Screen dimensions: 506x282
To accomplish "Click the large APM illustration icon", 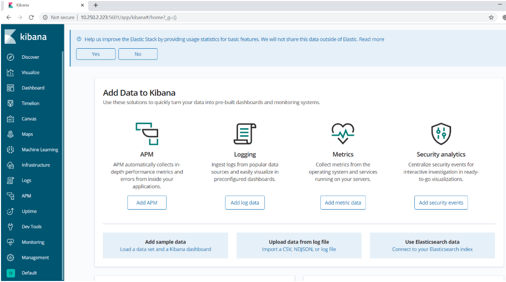I will [x=147, y=134].
